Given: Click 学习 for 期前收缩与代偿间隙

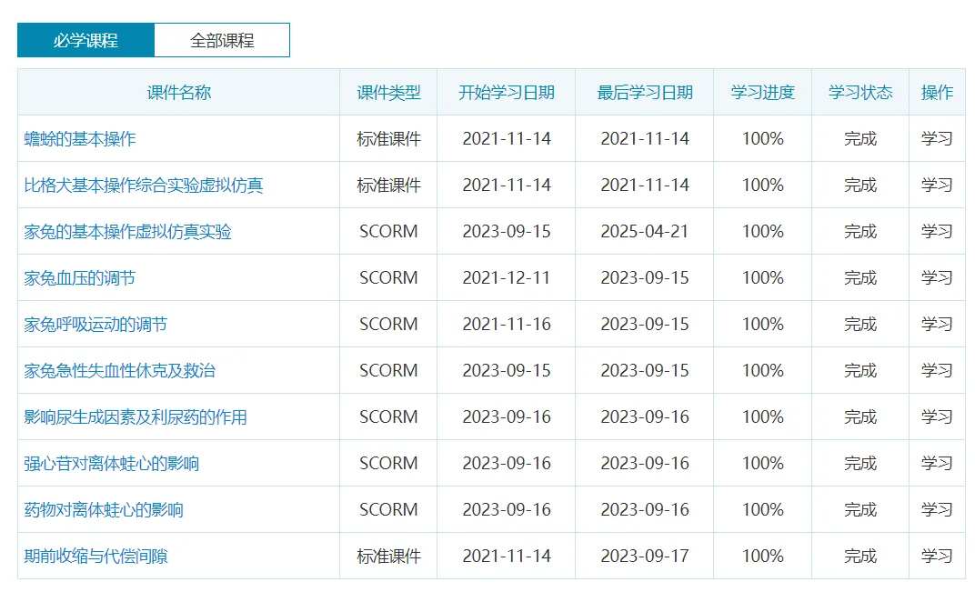Looking at the screenshot, I should click(x=938, y=556).
